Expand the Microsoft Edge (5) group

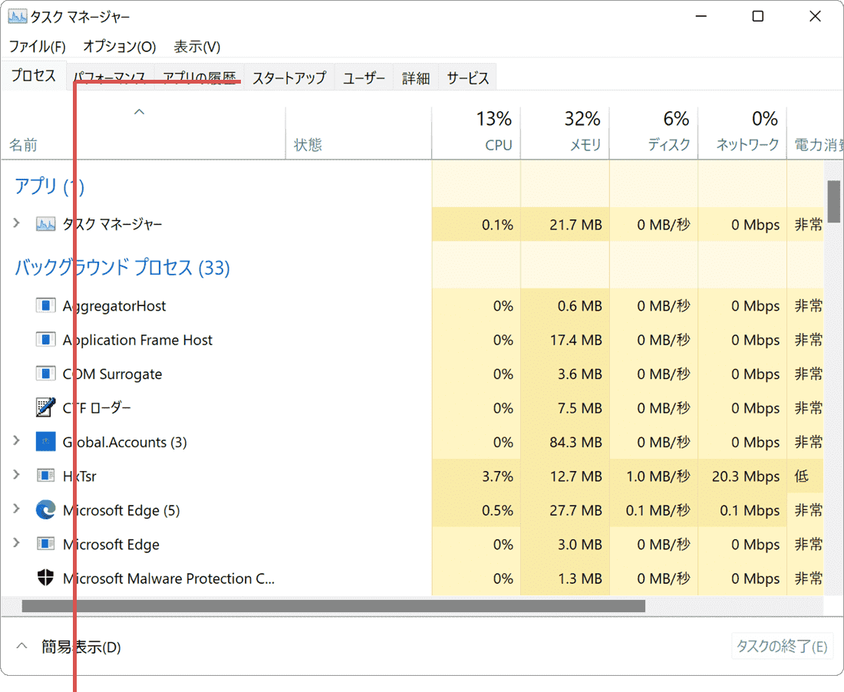coord(16,509)
